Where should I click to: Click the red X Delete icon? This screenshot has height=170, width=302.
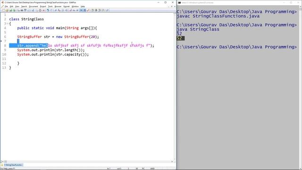[x=44, y=10]
